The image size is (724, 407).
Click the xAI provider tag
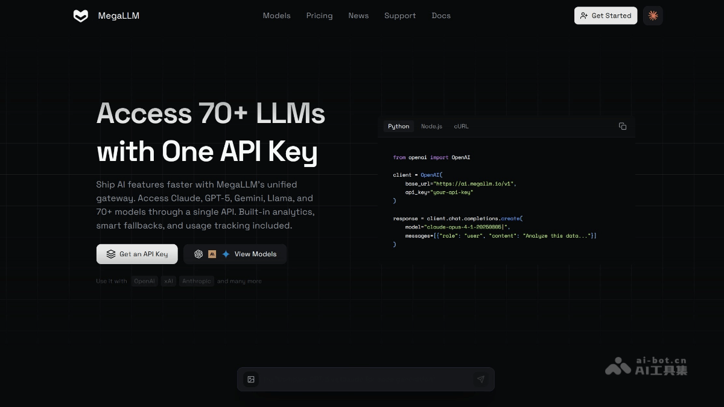click(169, 281)
